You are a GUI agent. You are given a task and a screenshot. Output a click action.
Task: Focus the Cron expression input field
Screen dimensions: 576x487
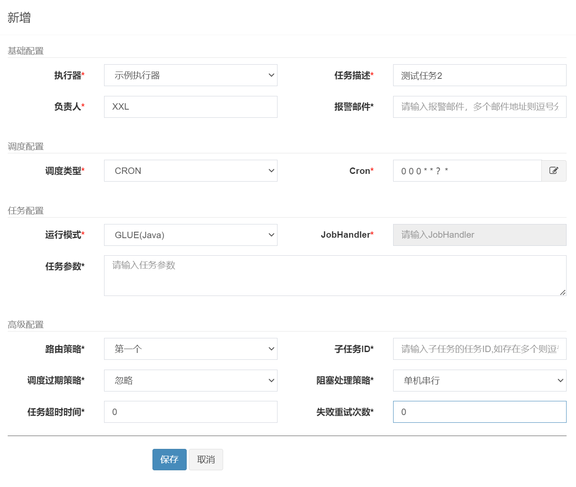point(467,171)
